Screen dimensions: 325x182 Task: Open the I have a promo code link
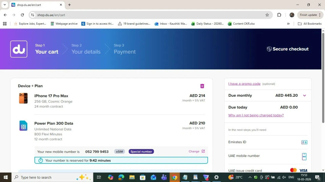click(x=244, y=84)
